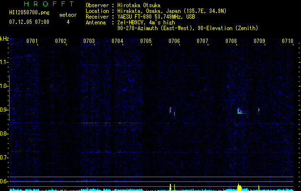Click the yellow power spike below 0706
Image resolution: width=301 pixels, height=191 pixels.
pos(170,187)
